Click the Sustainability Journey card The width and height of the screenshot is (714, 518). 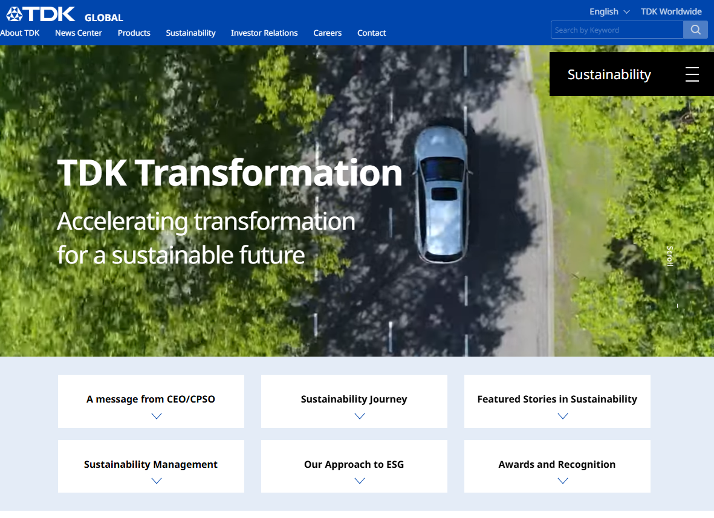(x=354, y=401)
